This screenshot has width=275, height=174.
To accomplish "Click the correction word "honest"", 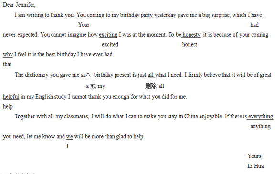I will point(190,45).
